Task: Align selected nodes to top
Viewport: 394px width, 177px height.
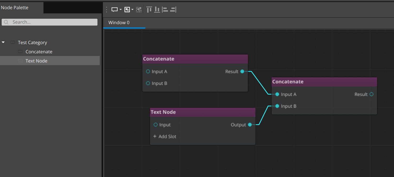Action: [149, 9]
